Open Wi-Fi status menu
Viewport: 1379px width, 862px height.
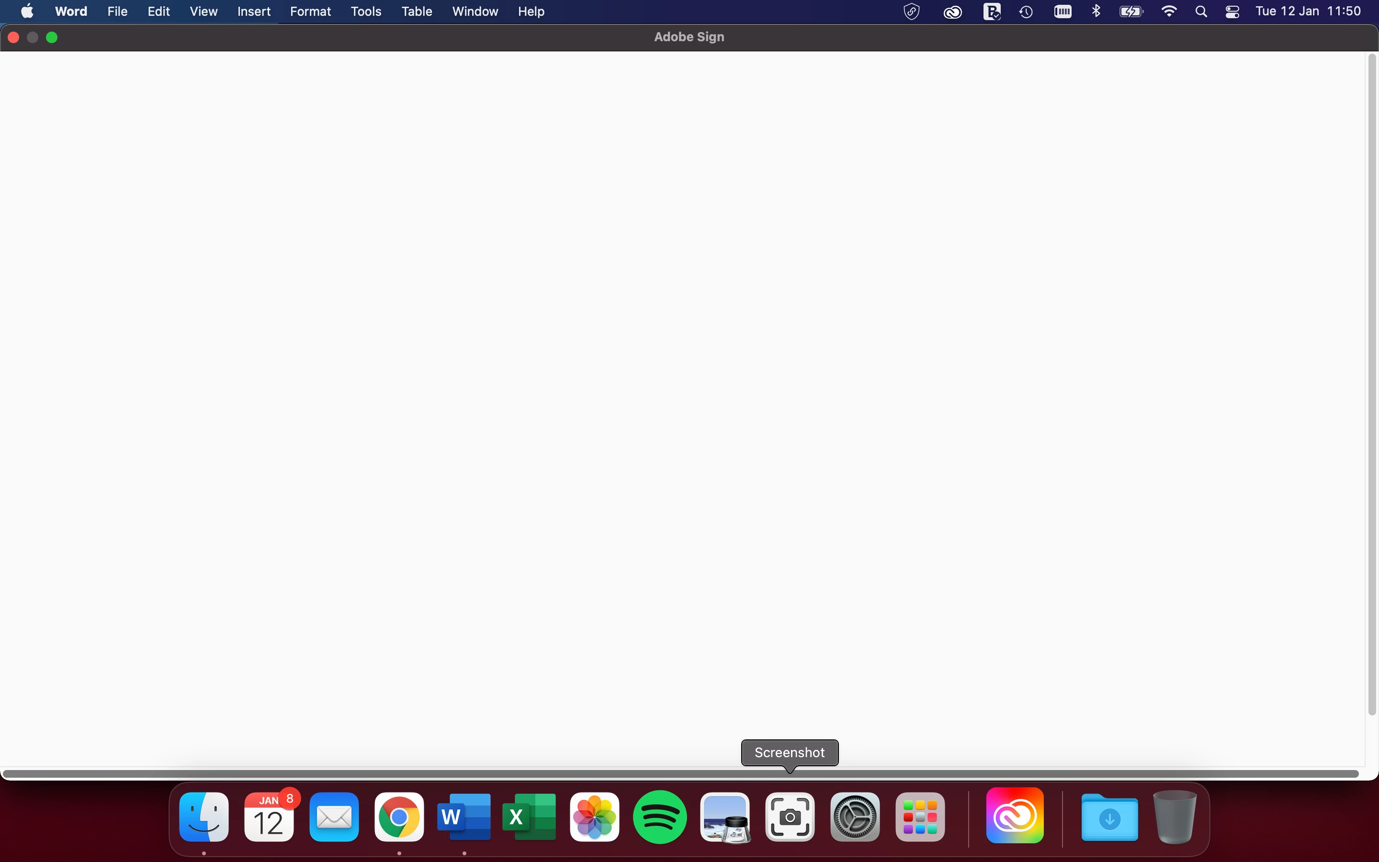coord(1169,11)
